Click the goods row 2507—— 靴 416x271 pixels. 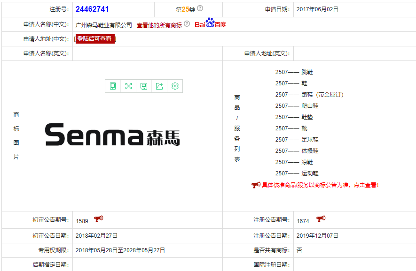291,128
